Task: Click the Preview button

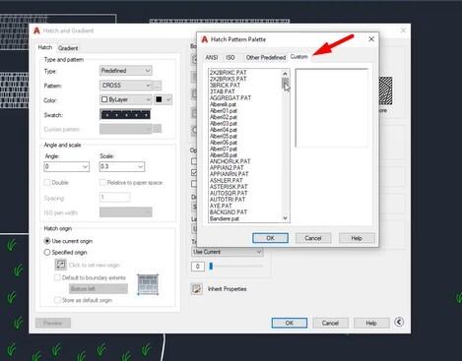Action: click(53, 323)
